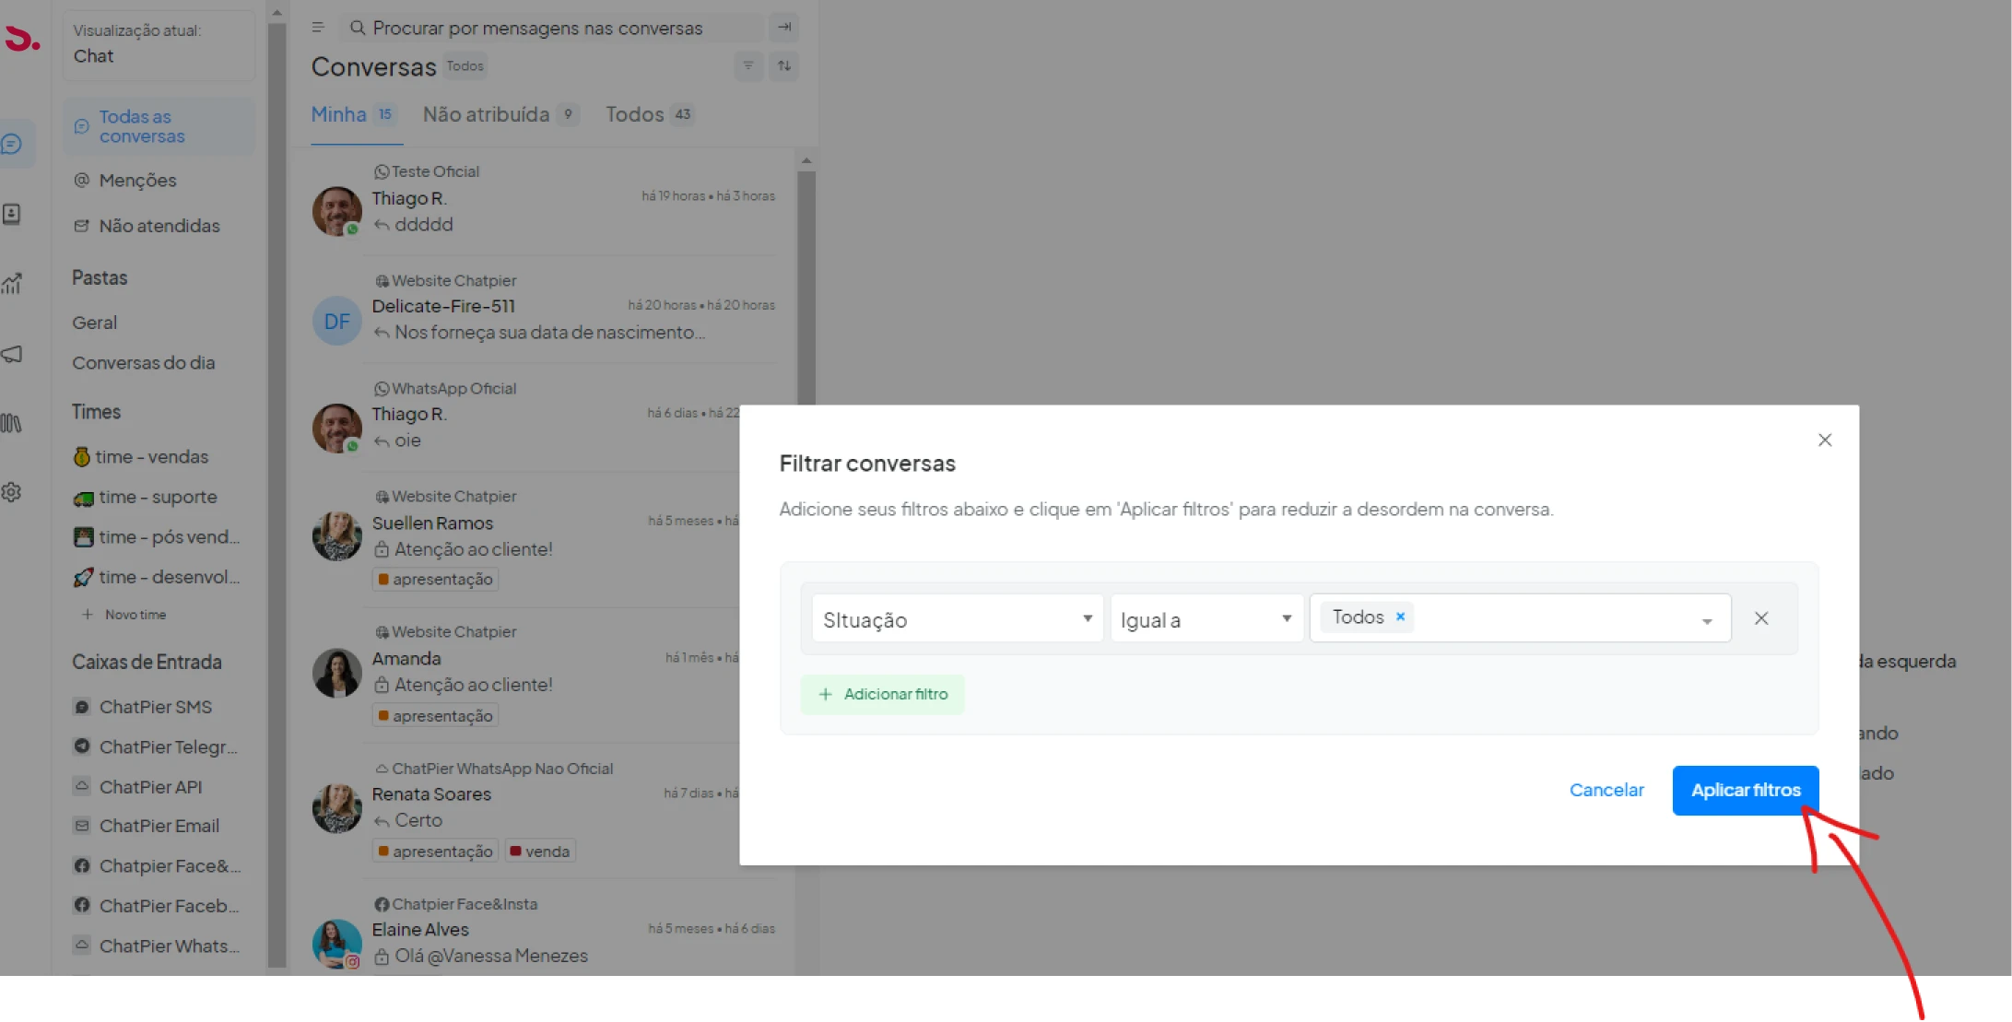Open the campaigns megaphone icon
The height and width of the screenshot is (1022, 2012).
pyautogui.click(x=12, y=354)
